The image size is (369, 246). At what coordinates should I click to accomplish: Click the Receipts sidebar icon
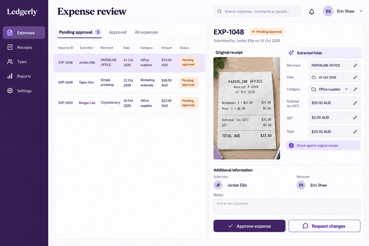(10, 47)
